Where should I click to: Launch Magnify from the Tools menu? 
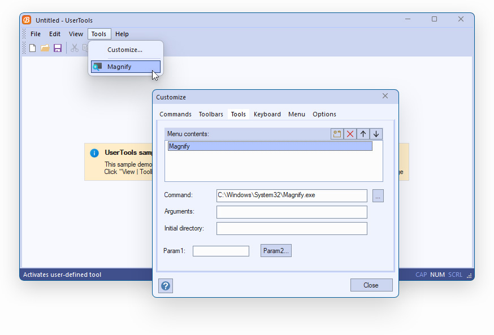[125, 67]
